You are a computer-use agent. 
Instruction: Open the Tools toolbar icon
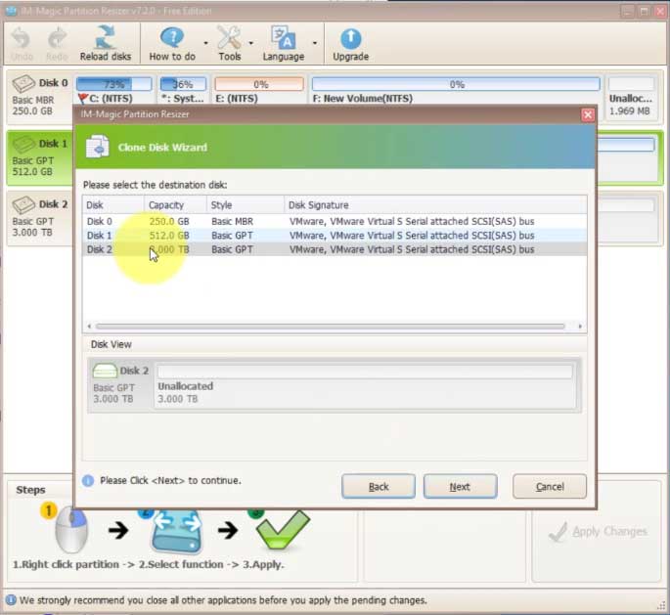pyautogui.click(x=230, y=37)
